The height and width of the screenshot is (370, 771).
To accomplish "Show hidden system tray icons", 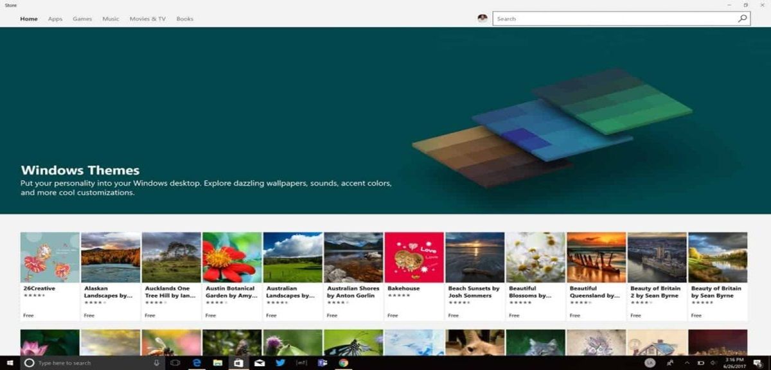I will (688, 363).
